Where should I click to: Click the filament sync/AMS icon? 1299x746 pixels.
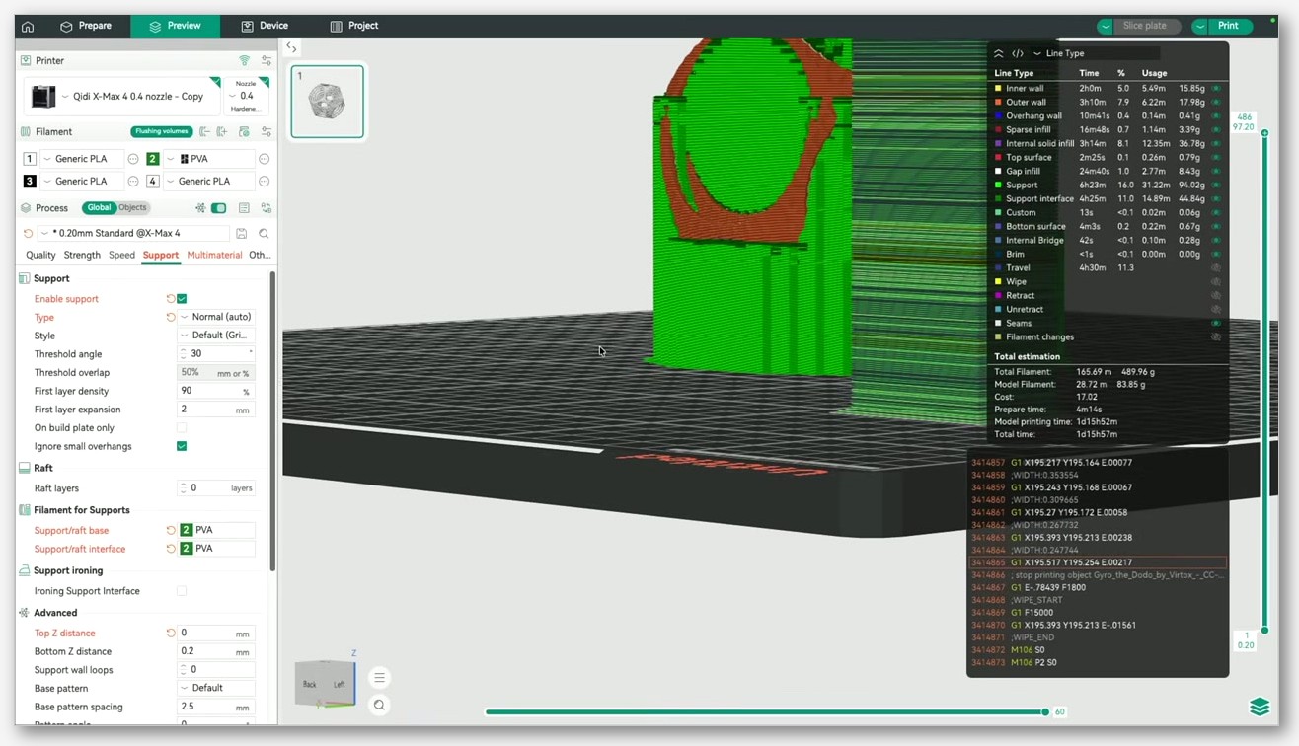(245, 131)
